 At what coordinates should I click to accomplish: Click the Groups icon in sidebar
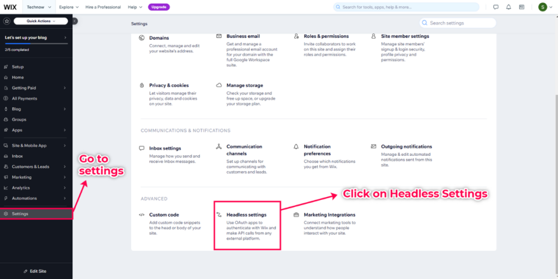pyautogui.click(x=5, y=119)
